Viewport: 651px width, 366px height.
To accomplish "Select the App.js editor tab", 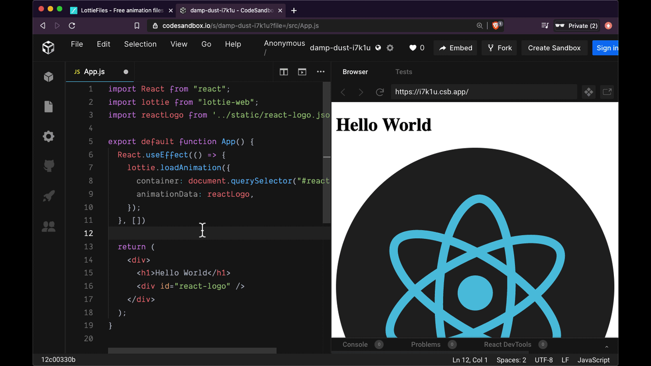I will [x=100, y=72].
